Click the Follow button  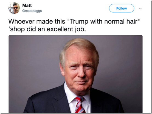click(122, 8)
